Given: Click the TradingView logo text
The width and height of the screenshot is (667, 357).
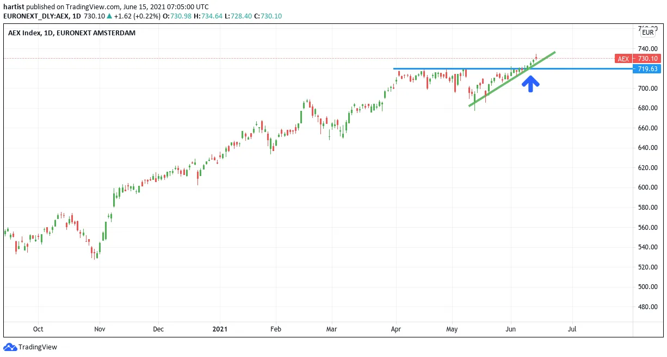Looking at the screenshot, I should click(x=38, y=347).
